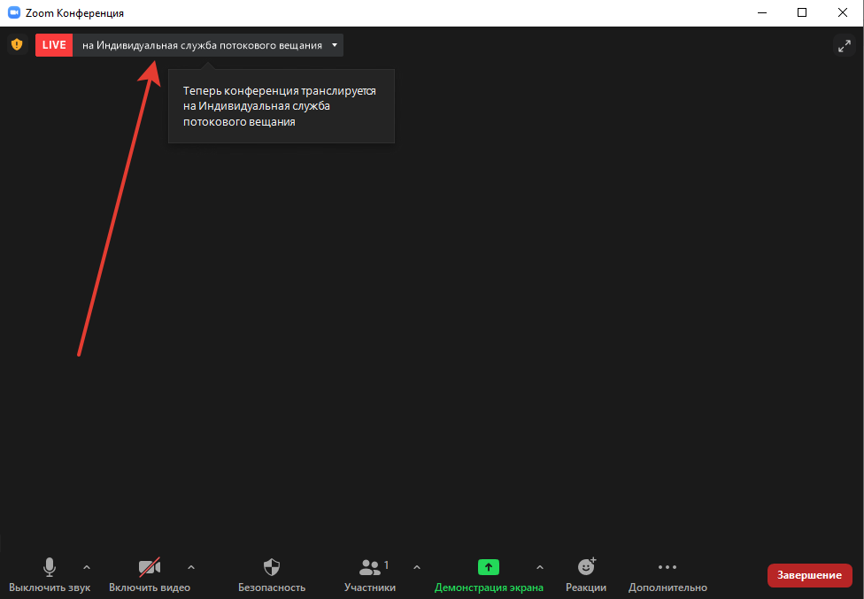Click the streaming notification tooltip text
Viewport: 864px width, 599px height.
point(280,106)
